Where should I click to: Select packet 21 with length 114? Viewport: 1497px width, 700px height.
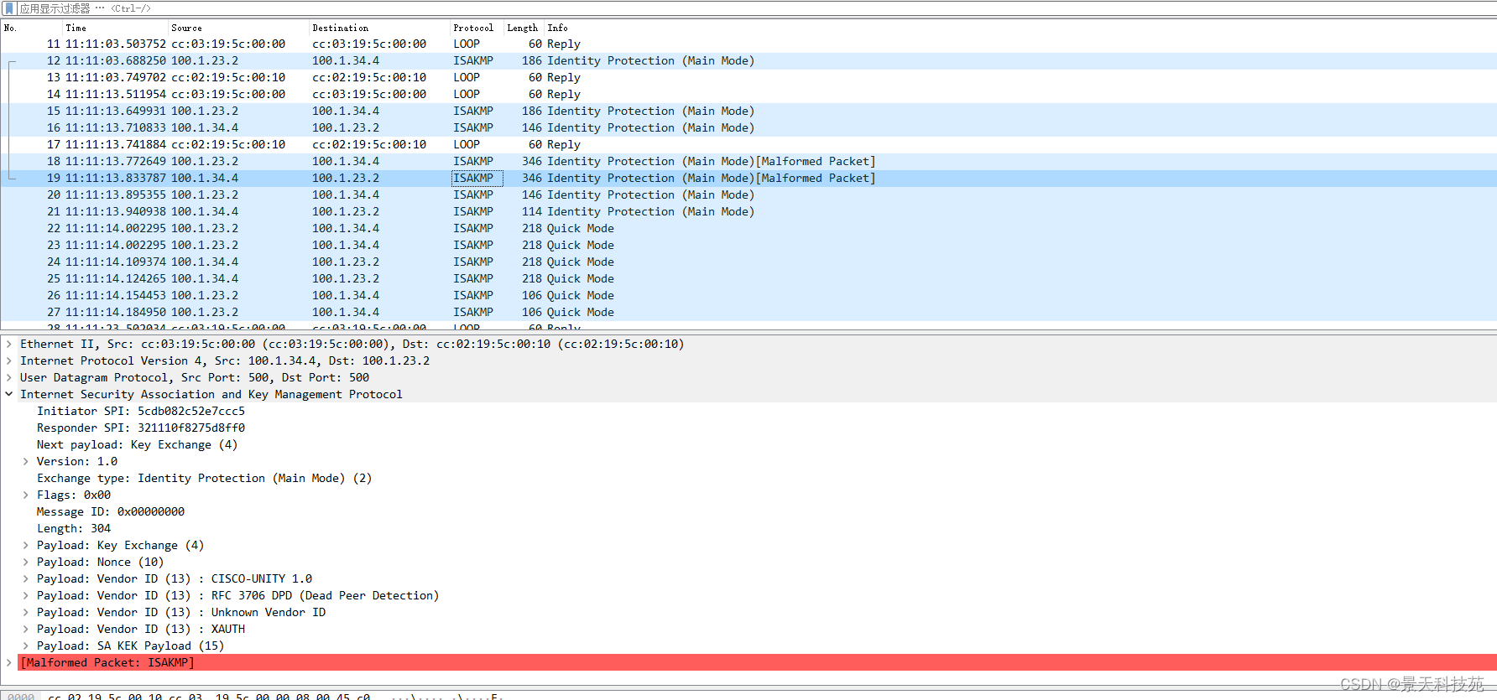pos(748,211)
